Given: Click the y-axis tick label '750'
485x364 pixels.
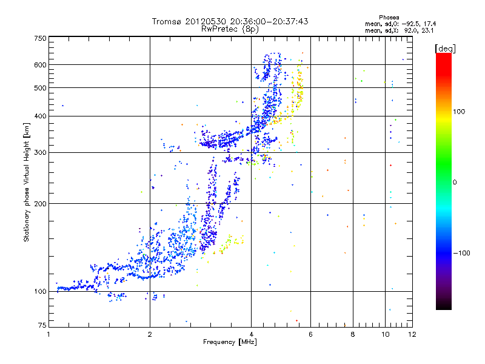Looking at the screenshot, I should 40,38.
